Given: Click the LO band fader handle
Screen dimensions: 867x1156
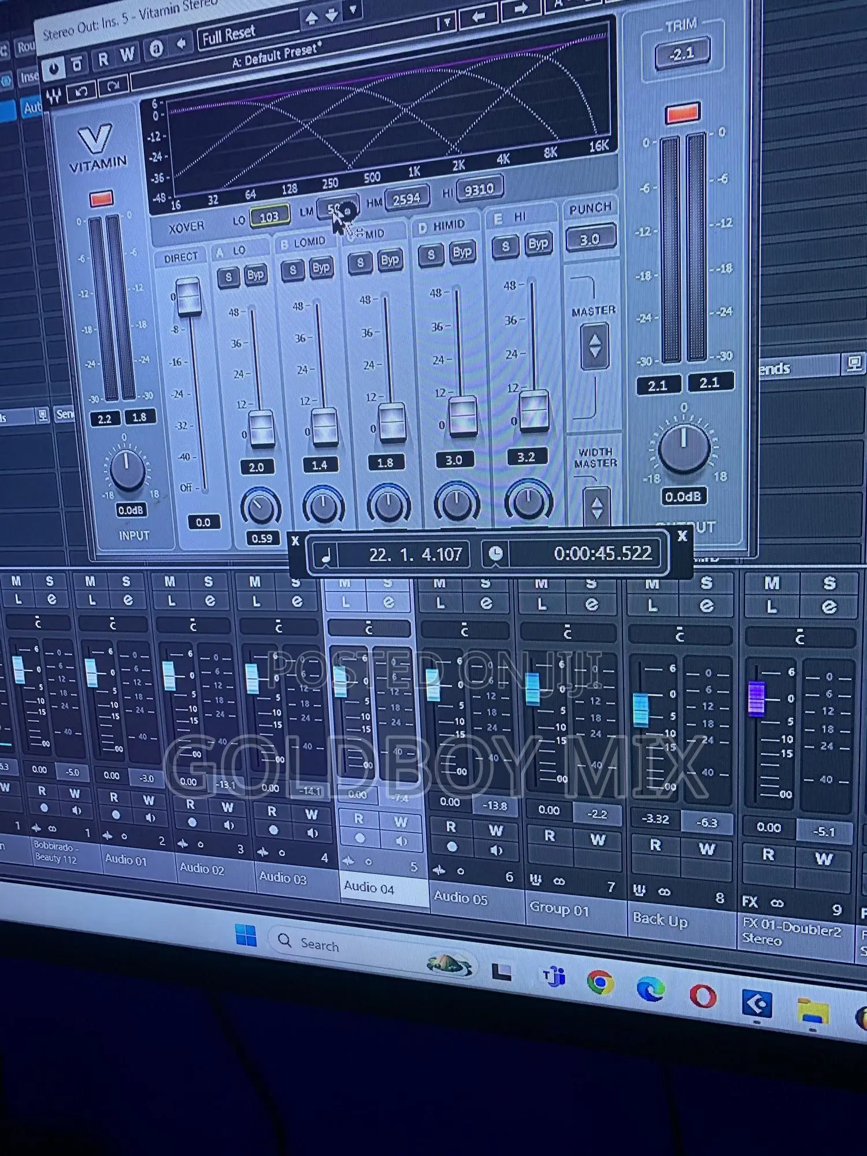Looking at the screenshot, I should tap(261, 428).
